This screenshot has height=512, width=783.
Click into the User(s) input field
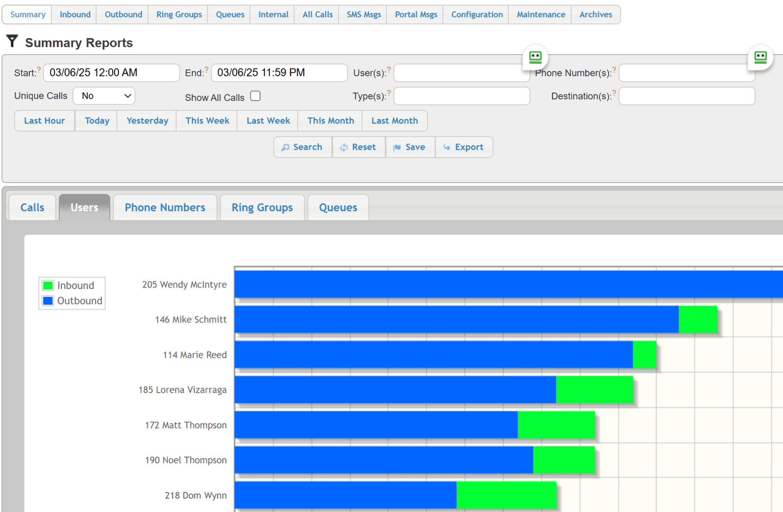tap(461, 73)
